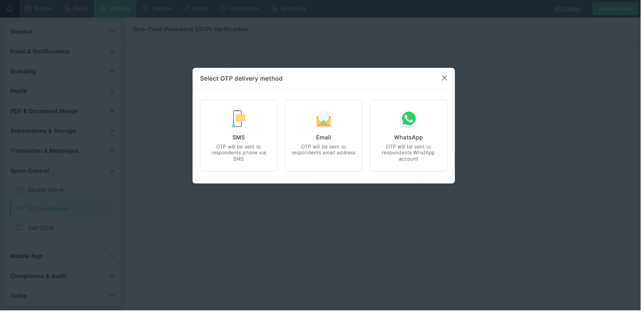Close the OTP delivery method dialog
This screenshot has width=641, height=312.
[444, 78]
